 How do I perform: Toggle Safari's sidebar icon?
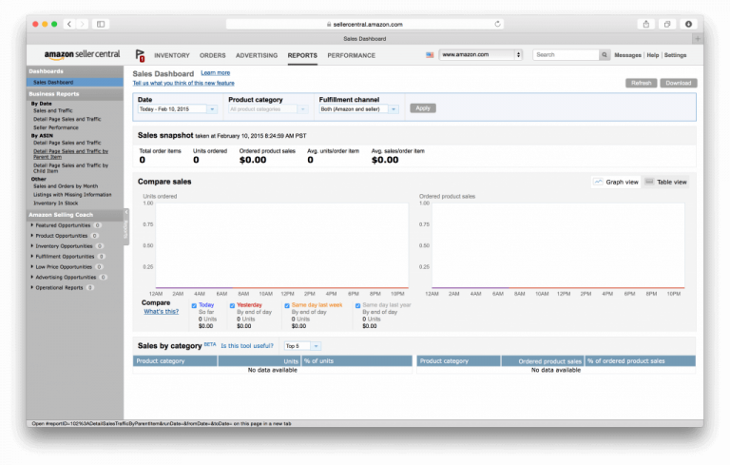click(x=101, y=24)
